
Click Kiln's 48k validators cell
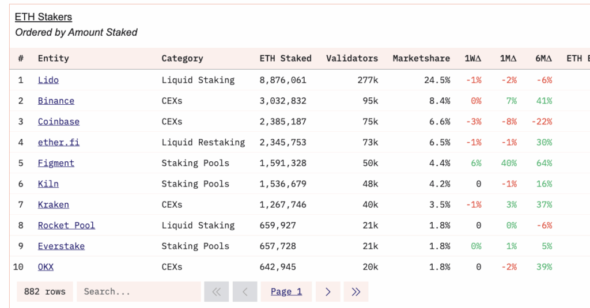tap(370, 184)
